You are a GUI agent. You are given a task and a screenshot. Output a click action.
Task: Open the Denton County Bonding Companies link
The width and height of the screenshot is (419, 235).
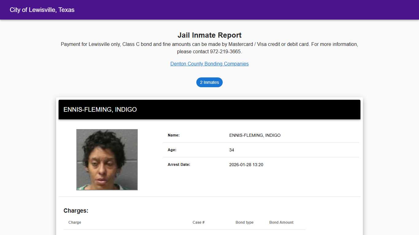[x=209, y=64]
